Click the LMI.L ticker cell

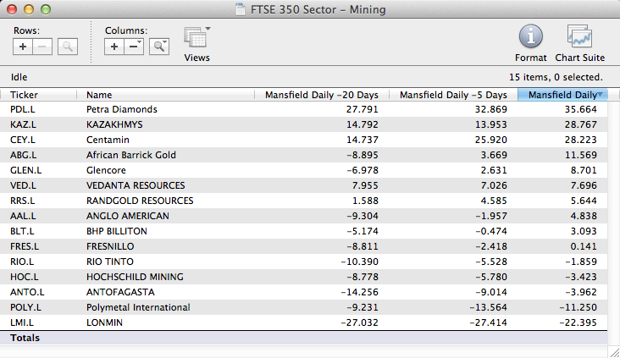tap(22, 322)
